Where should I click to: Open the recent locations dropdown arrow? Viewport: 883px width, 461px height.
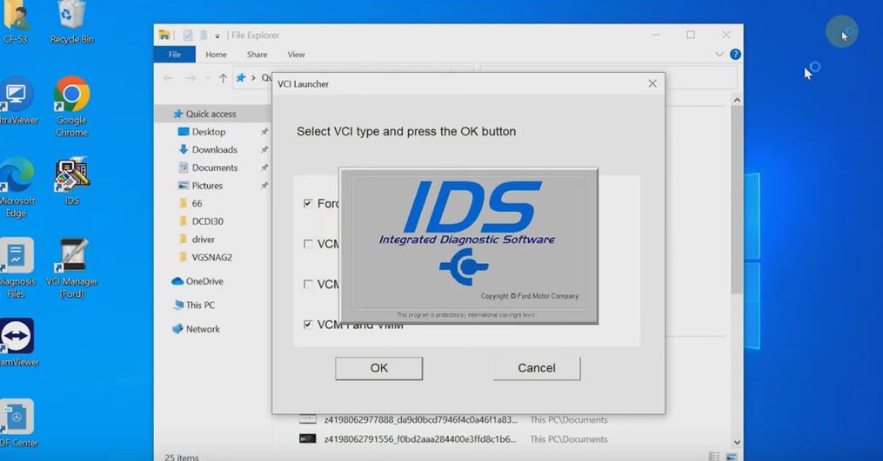pos(208,78)
